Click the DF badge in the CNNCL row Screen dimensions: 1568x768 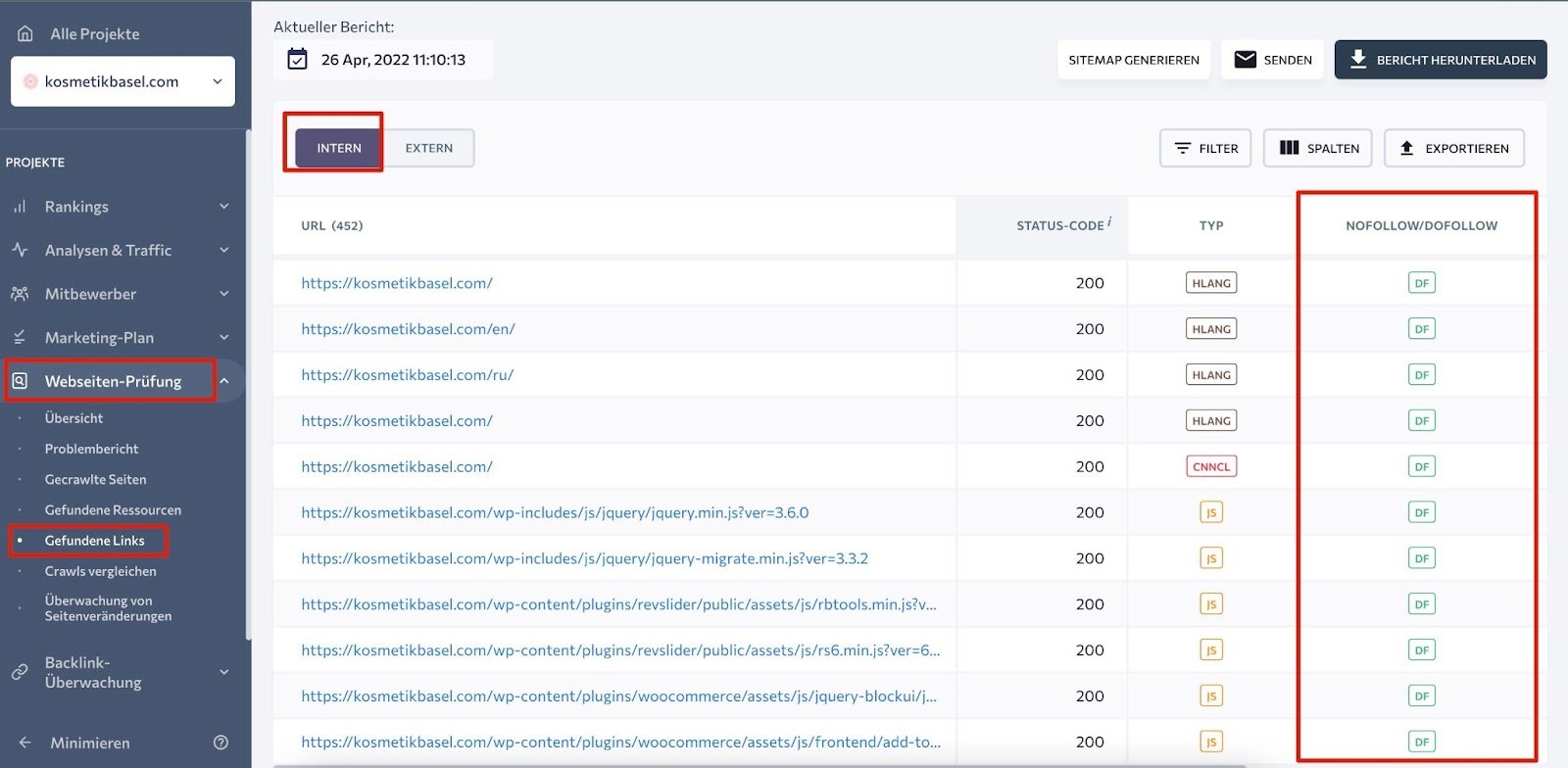coord(1422,466)
